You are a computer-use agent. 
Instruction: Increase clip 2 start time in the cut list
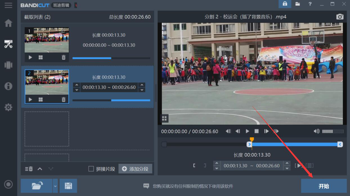click(76, 85)
